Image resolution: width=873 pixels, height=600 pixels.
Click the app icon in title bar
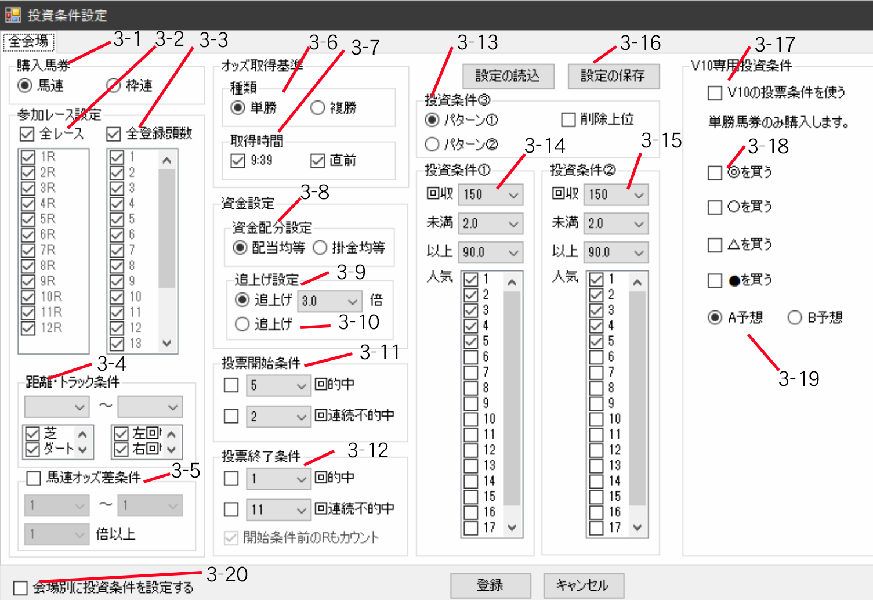13,15
